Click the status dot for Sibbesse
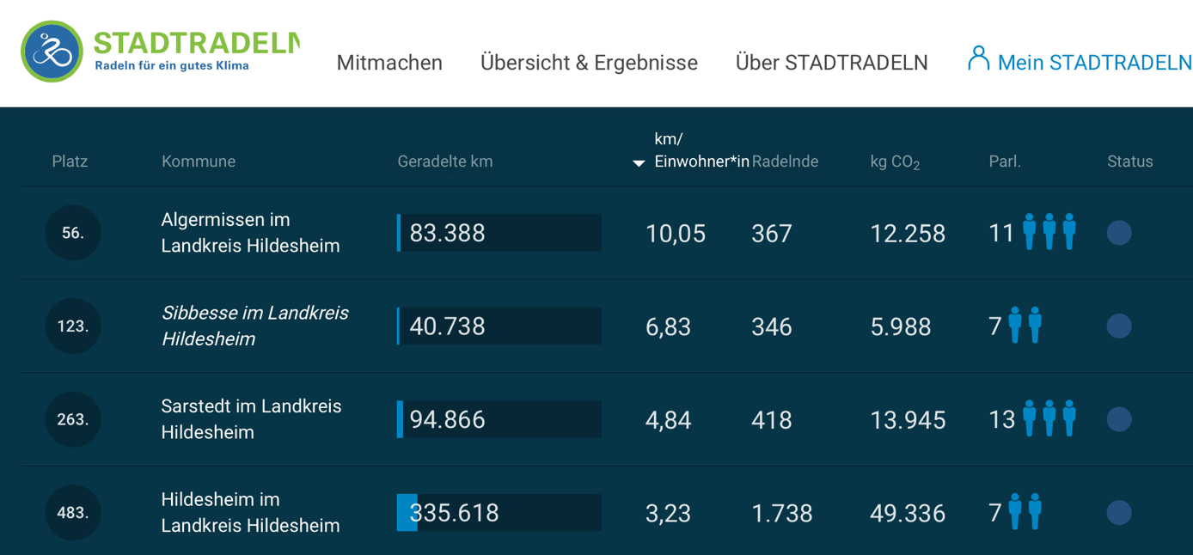This screenshot has width=1193, height=555. tap(1118, 326)
